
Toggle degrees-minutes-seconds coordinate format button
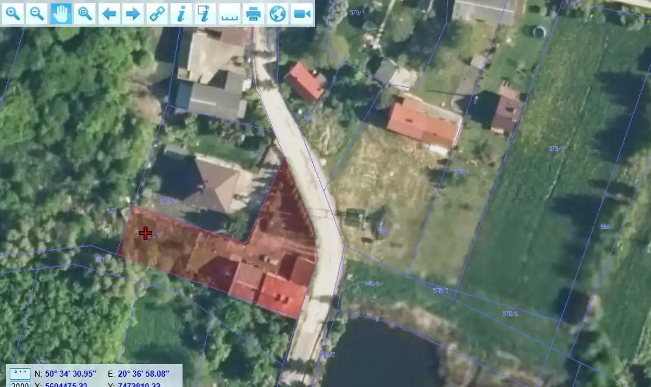pyautogui.click(x=20, y=374)
